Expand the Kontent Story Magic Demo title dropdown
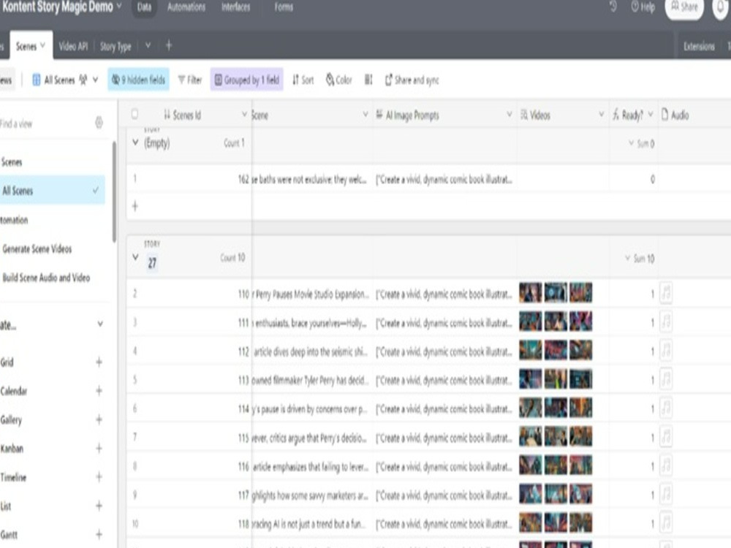This screenshot has height=548, width=731. pyautogui.click(x=119, y=7)
